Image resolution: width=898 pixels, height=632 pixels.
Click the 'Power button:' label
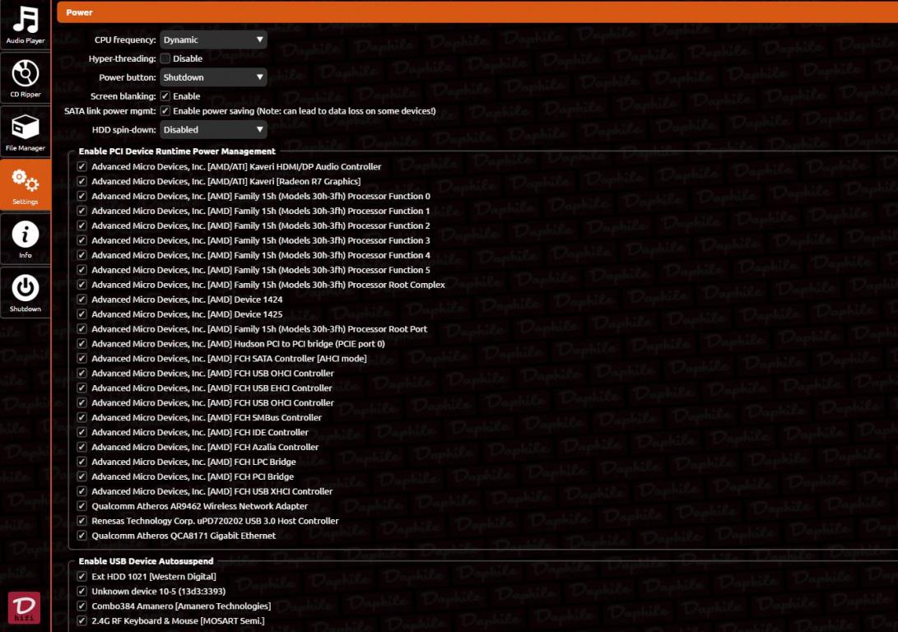coord(127,77)
